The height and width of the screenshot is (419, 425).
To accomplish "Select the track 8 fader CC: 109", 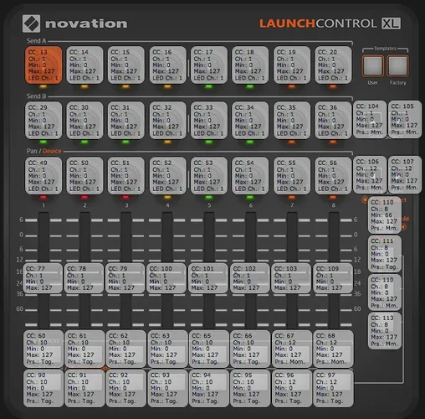I will 333,278.
